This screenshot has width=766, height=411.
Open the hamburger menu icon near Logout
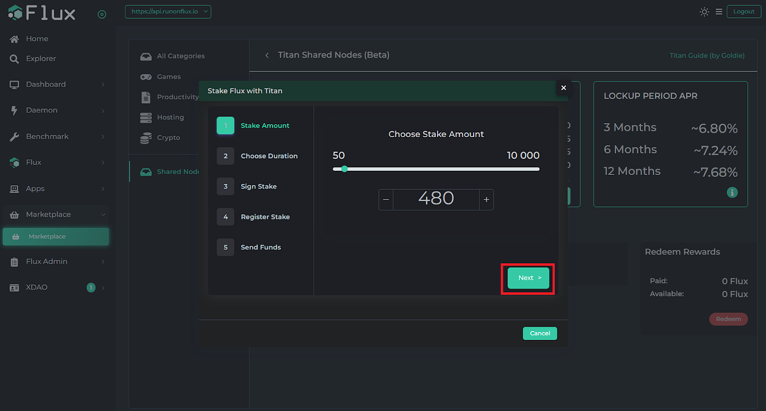coord(719,11)
